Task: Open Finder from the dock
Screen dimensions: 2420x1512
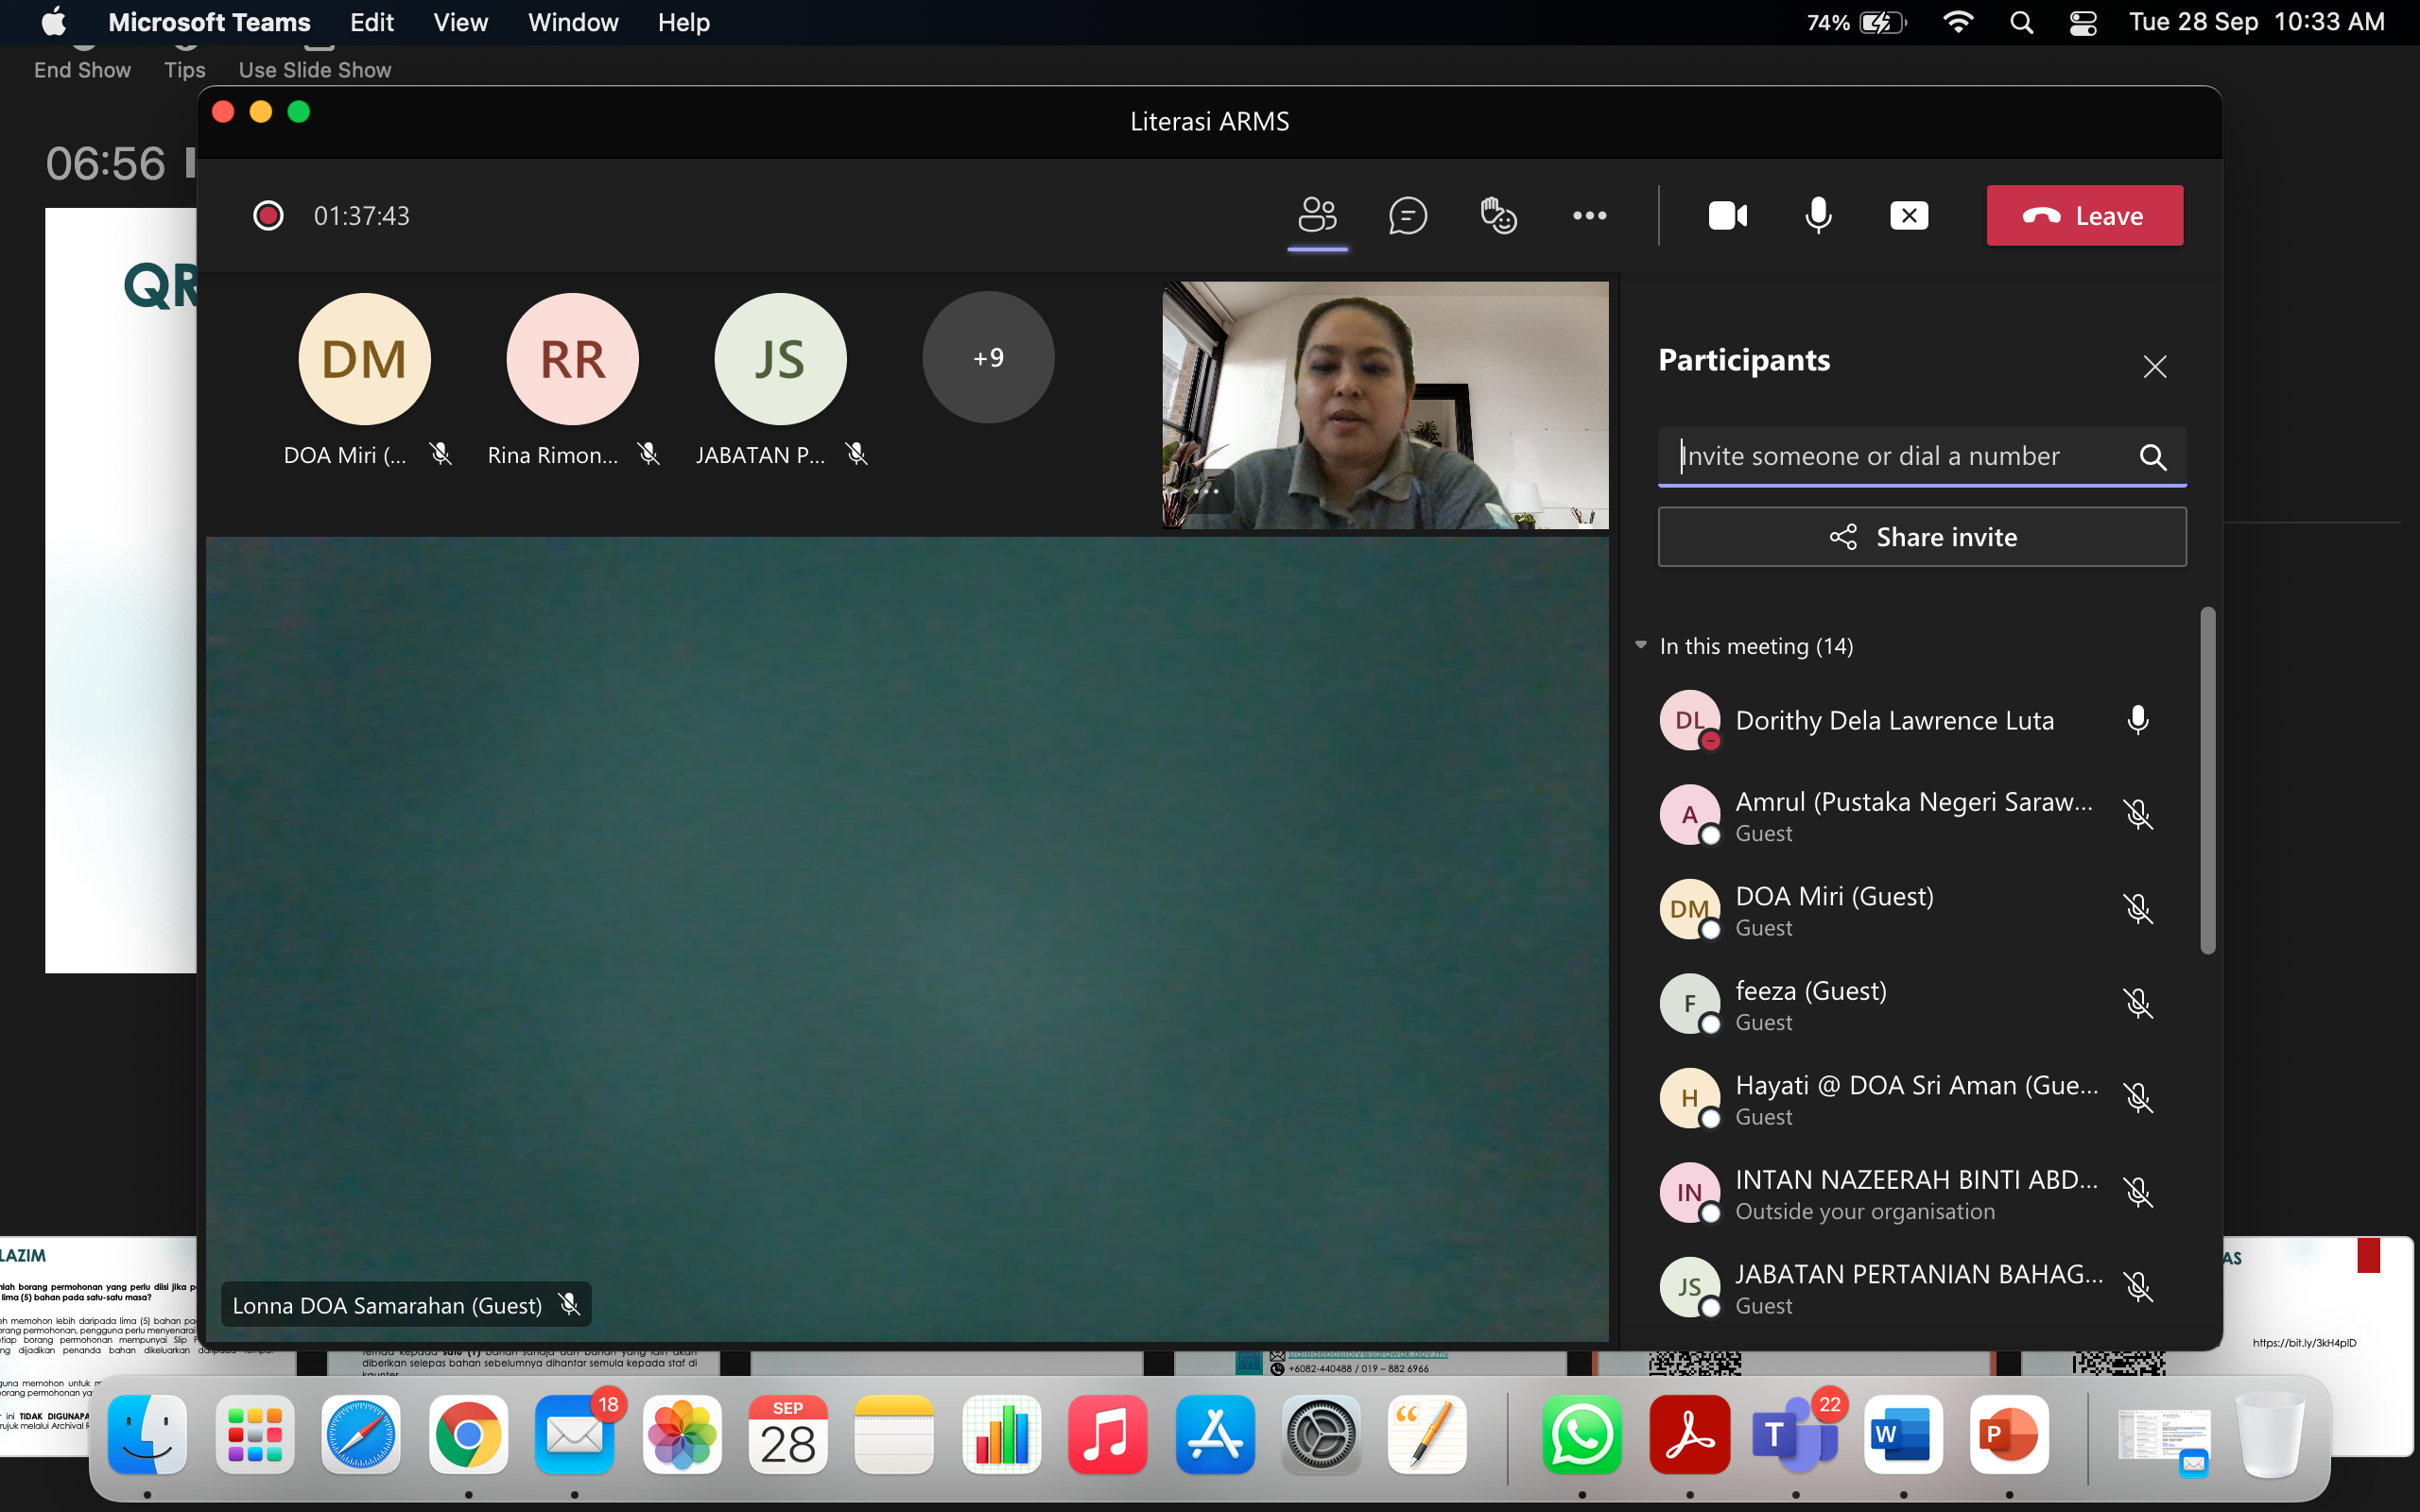Action: pos(147,1434)
